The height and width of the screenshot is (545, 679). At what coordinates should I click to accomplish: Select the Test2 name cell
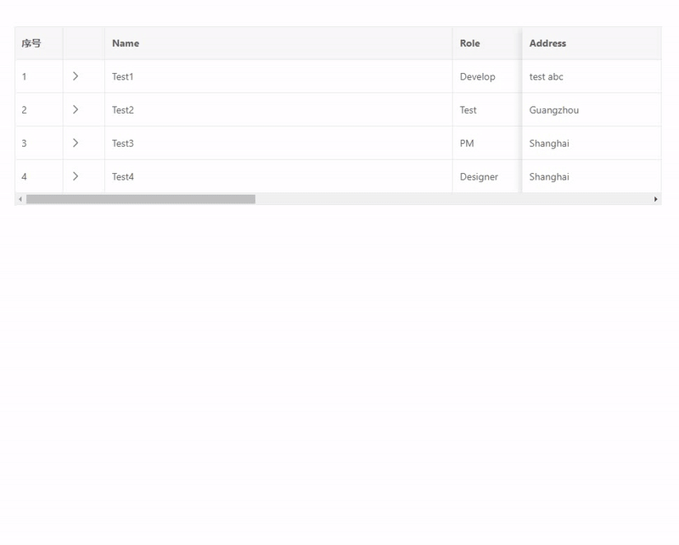(278, 110)
